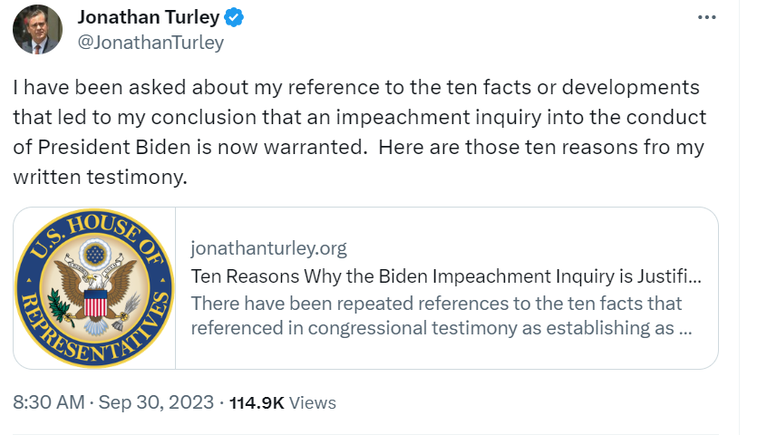Open the @JonathanTurley handle link
757x435 pixels.
150,42
